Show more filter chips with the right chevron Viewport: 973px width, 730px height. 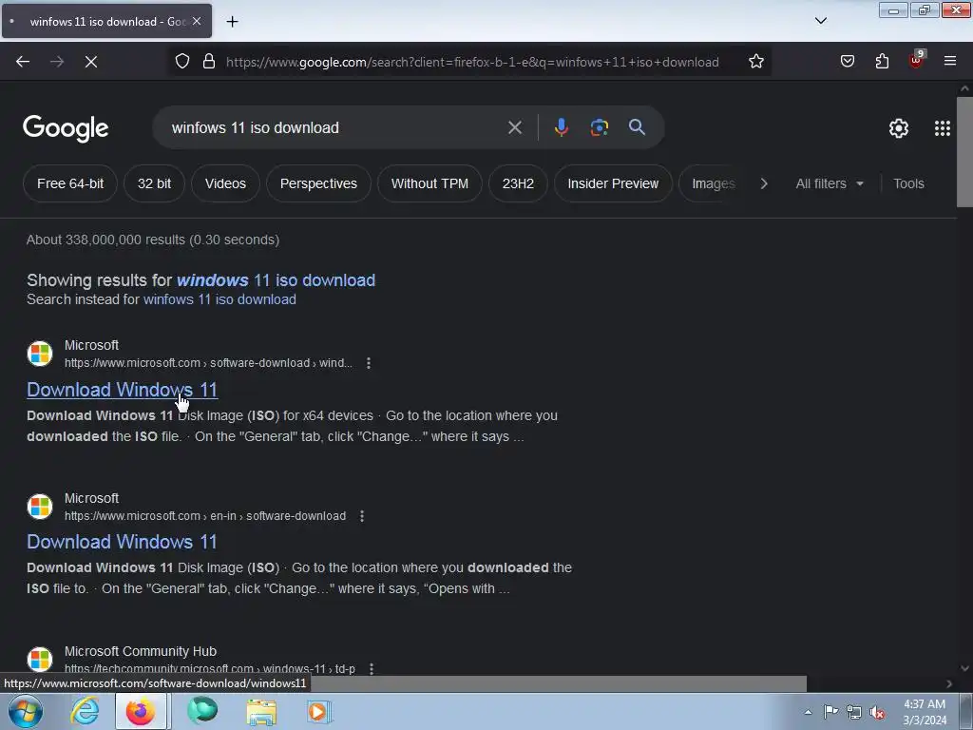pos(764,183)
